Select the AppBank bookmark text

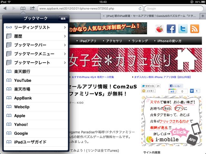pyautogui.click(x=23, y=98)
